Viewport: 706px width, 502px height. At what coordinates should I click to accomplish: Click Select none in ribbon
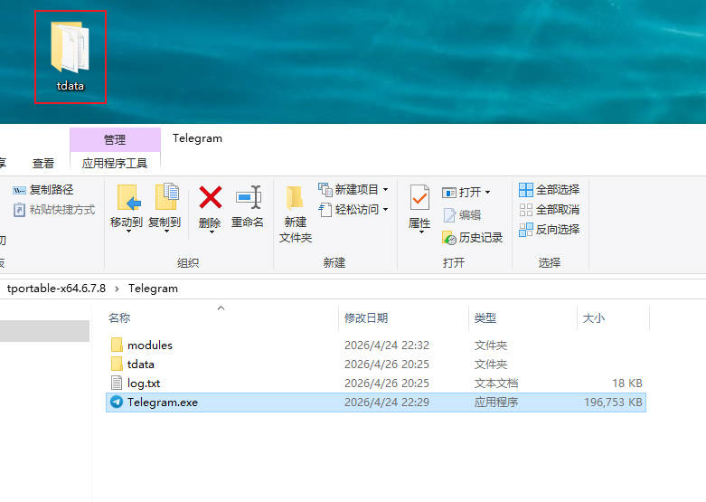(x=549, y=210)
